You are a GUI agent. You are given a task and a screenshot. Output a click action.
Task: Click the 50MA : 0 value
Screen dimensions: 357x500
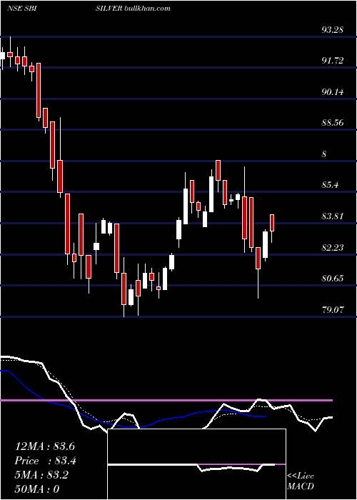[37, 489]
